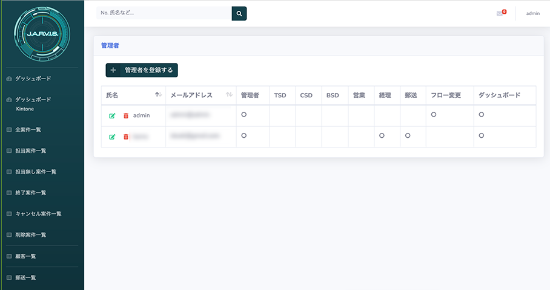Sort the table by メールアドレス column

click(x=229, y=95)
